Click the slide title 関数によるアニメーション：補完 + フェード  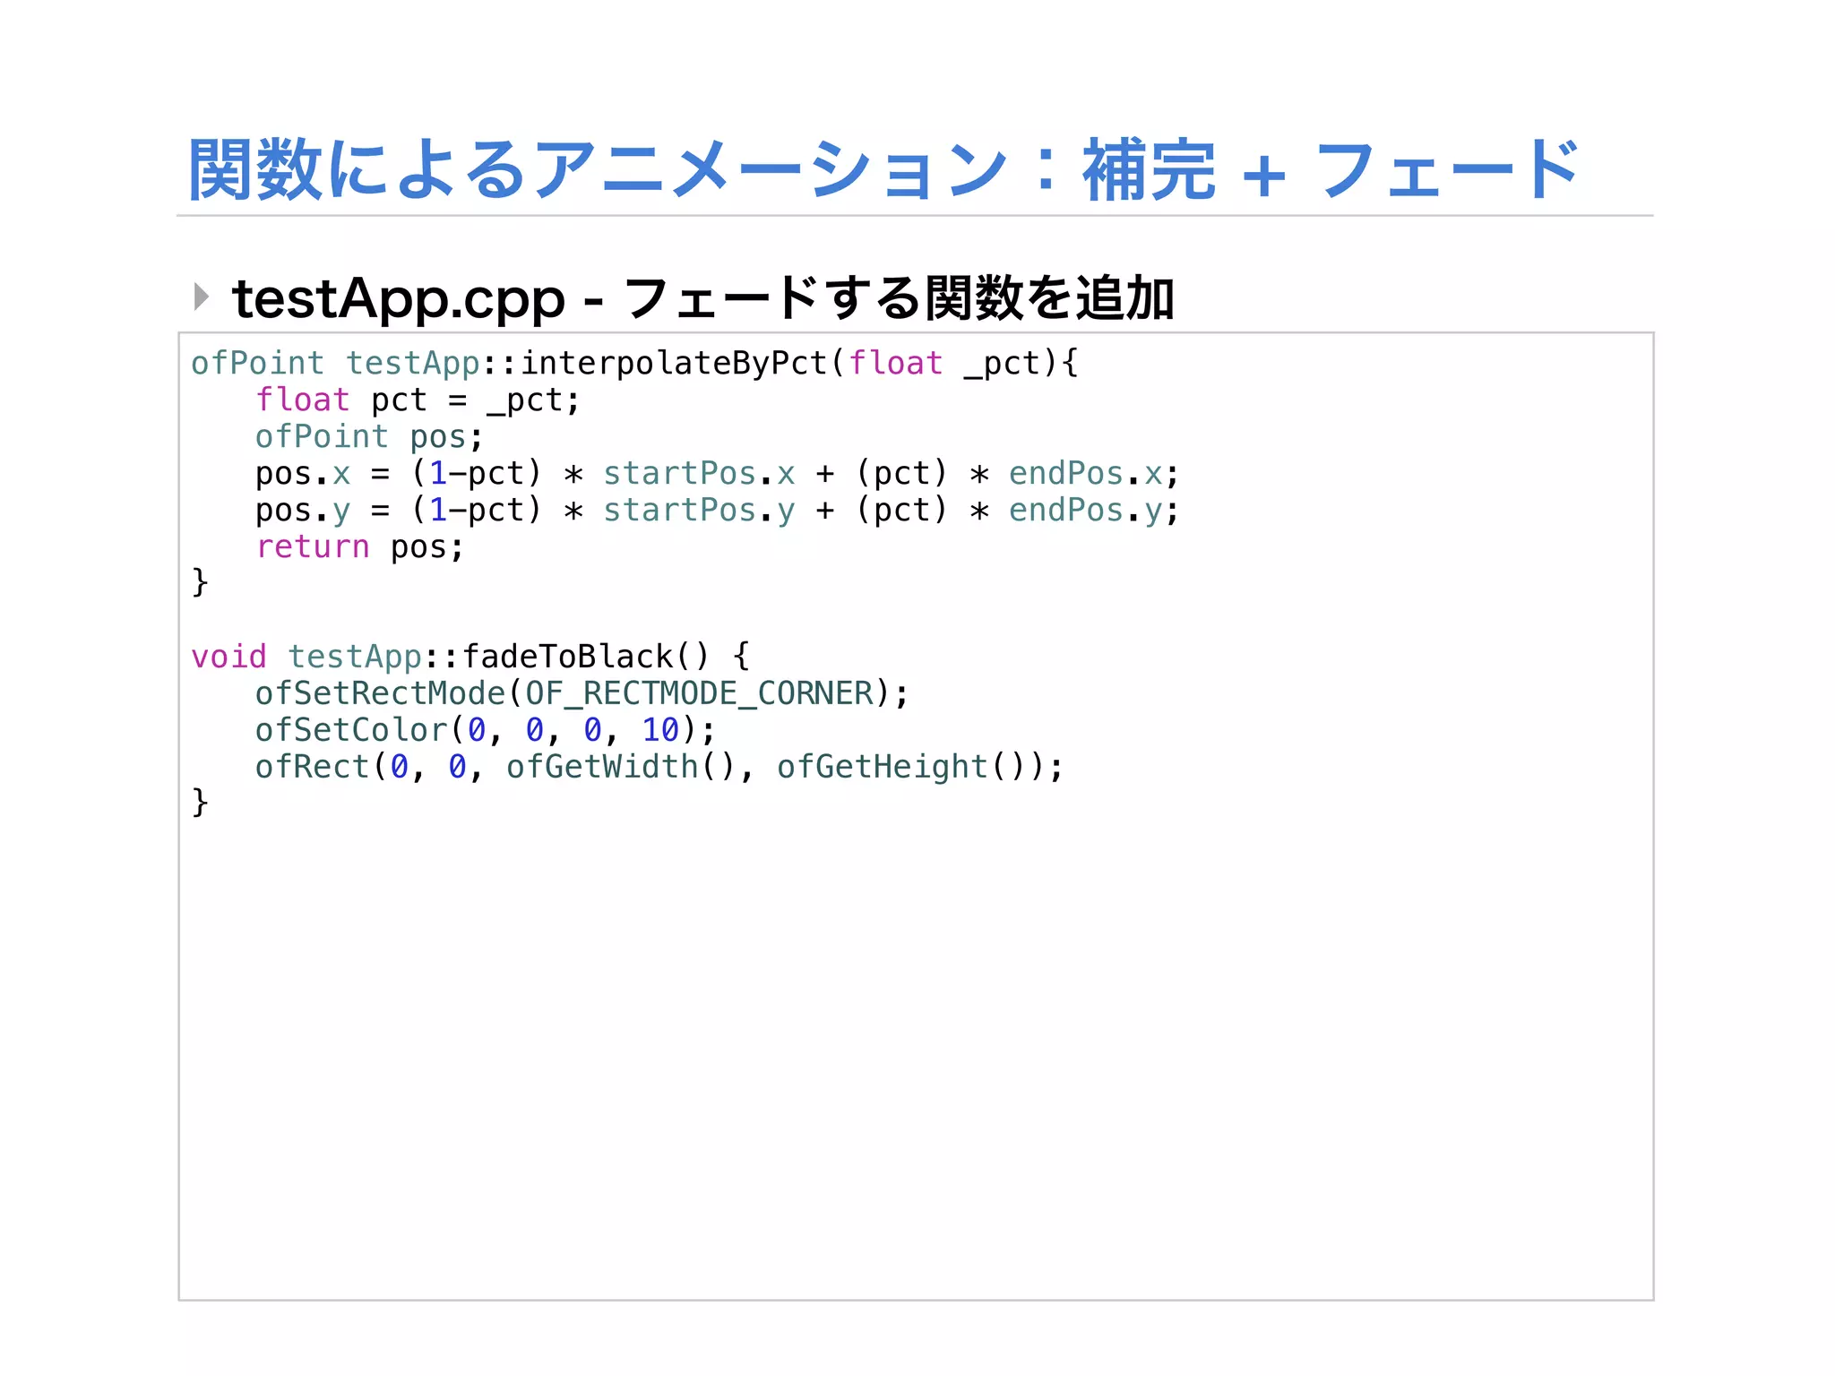click(884, 169)
